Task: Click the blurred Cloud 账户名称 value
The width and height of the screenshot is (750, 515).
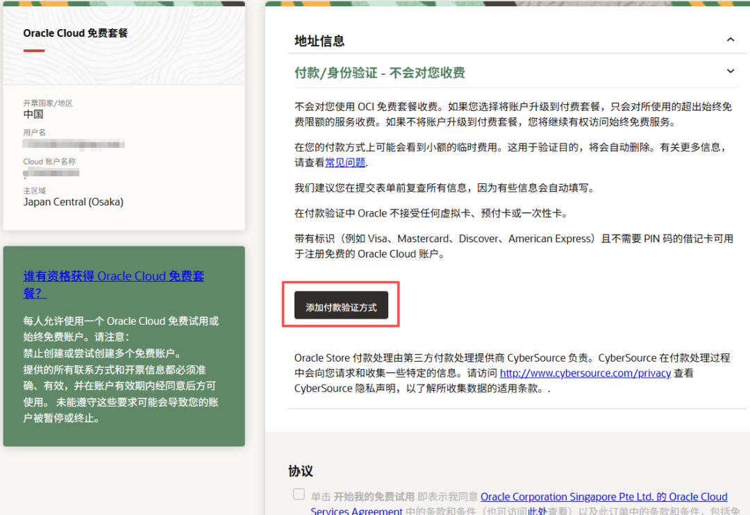Action: [x=51, y=173]
